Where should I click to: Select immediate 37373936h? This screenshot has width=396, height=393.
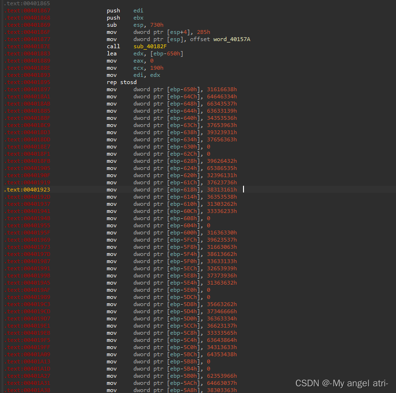pyautogui.click(x=222, y=276)
